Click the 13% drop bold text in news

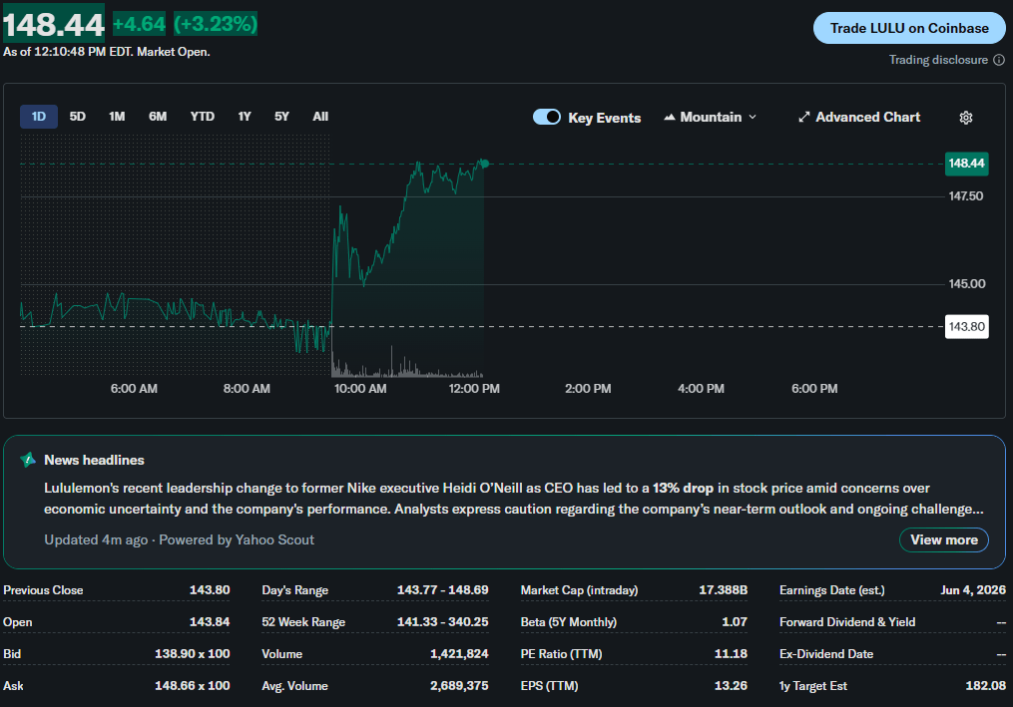coord(683,489)
